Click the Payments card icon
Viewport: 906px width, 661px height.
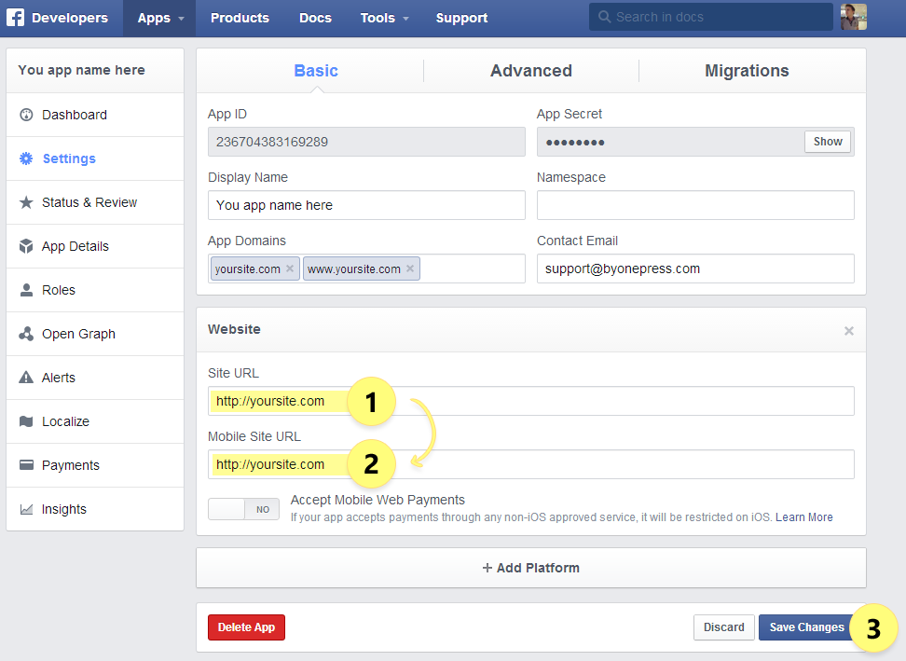click(x=26, y=465)
